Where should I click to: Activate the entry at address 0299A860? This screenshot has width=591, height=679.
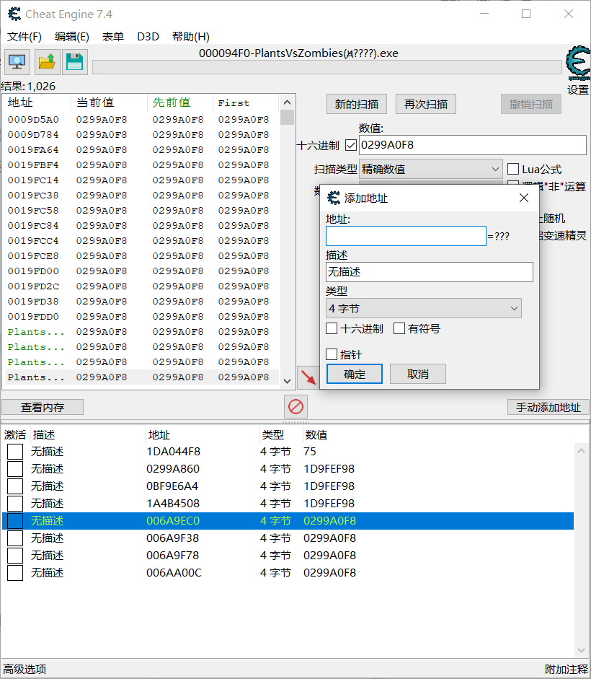pos(15,469)
